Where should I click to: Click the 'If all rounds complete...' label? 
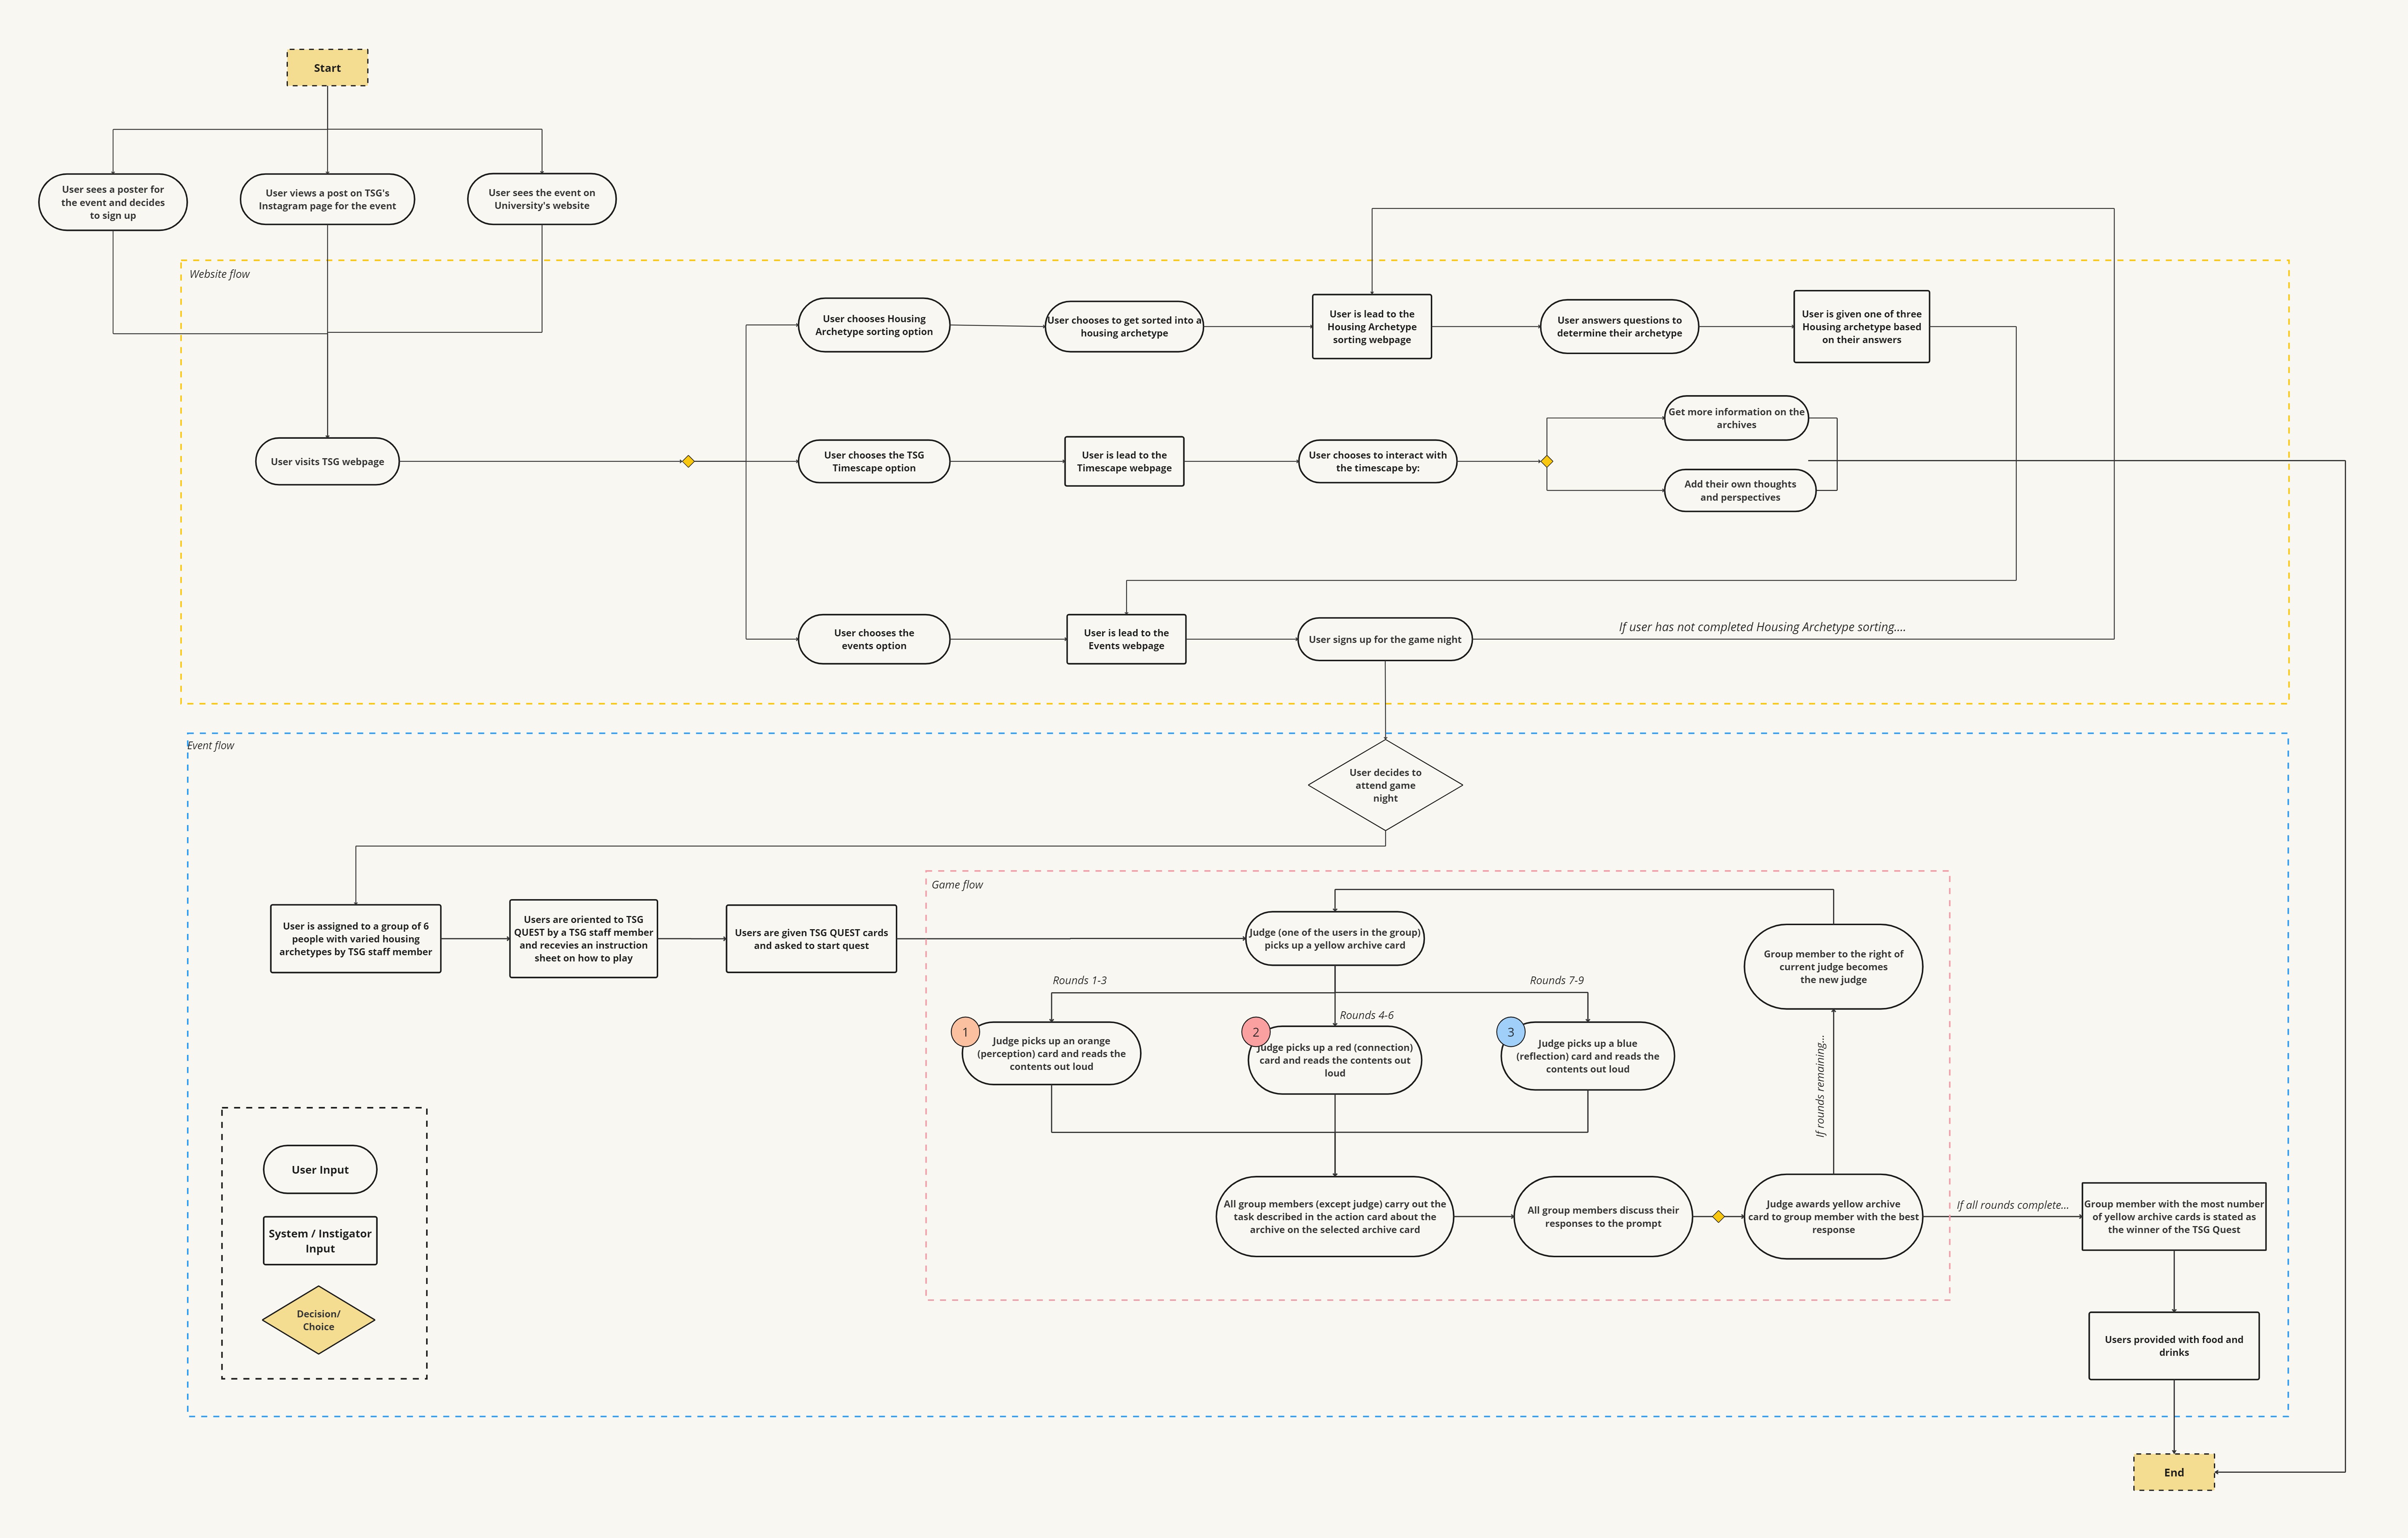(2013, 1205)
